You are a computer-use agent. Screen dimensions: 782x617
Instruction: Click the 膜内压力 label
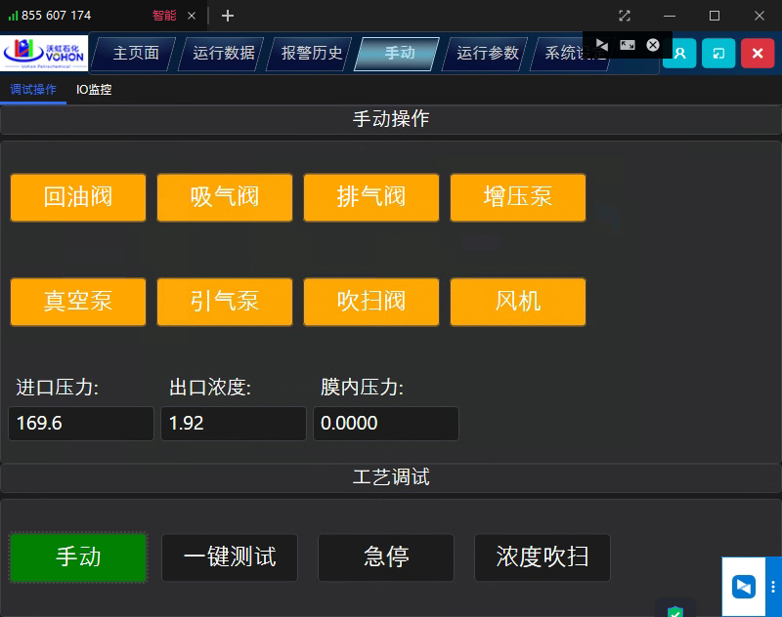click(362, 387)
